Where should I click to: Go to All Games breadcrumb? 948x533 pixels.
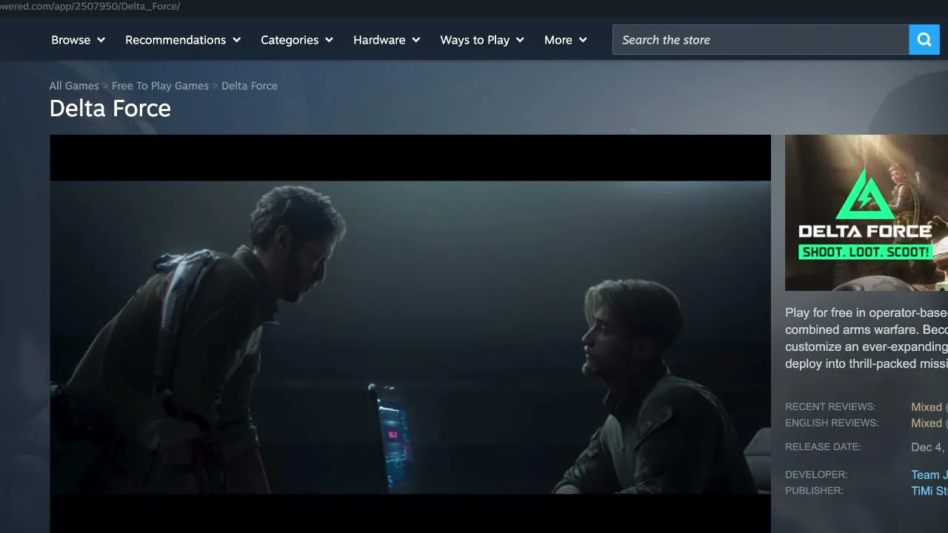pyautogui.click(x=74, y=86)
